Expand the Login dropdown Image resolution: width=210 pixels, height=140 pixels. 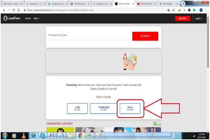[x=198, y=18]
